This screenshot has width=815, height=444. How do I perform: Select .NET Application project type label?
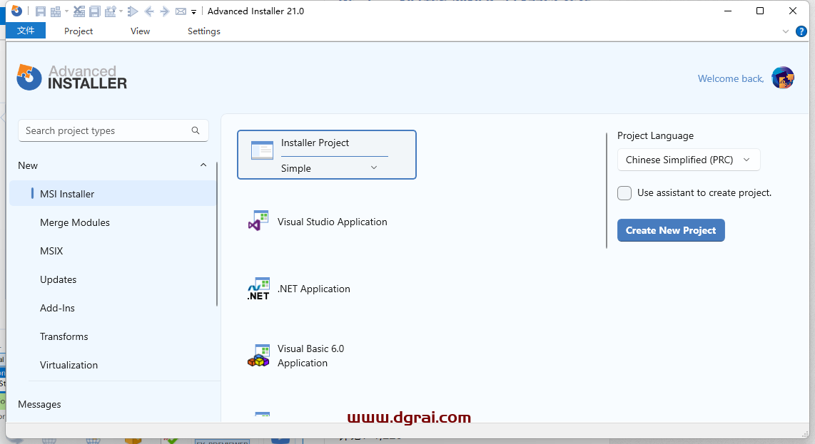[x=314, y=289]
